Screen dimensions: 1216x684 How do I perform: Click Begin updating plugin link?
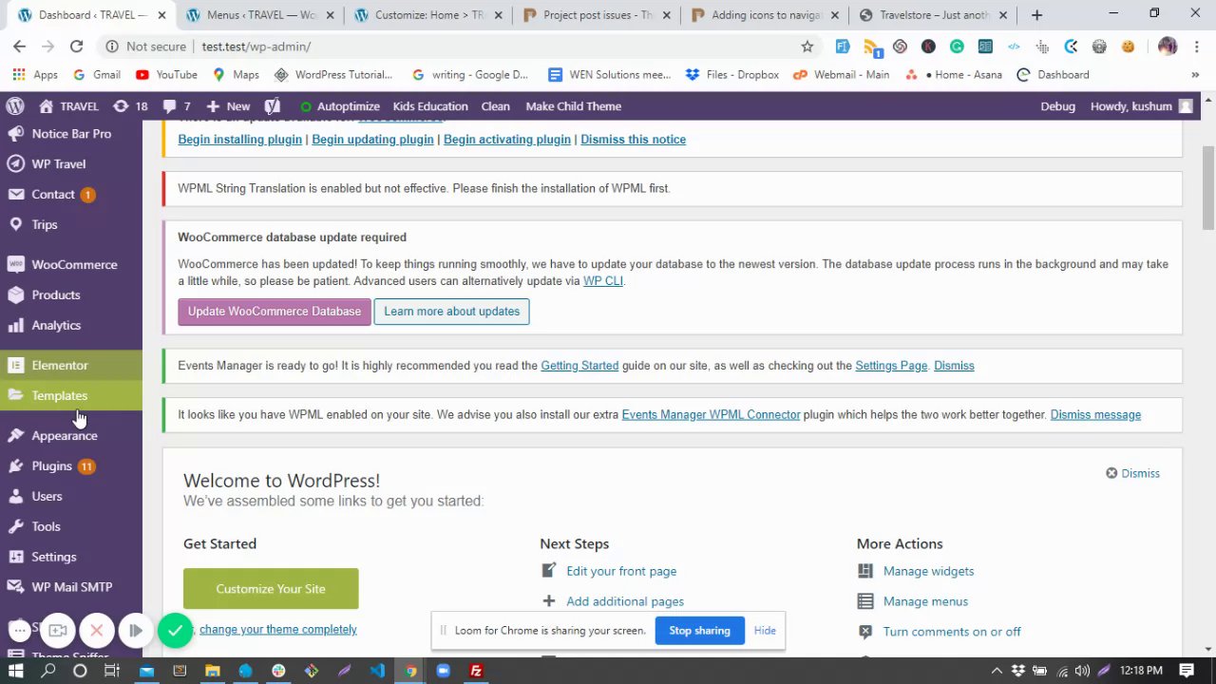coord(372,139)
